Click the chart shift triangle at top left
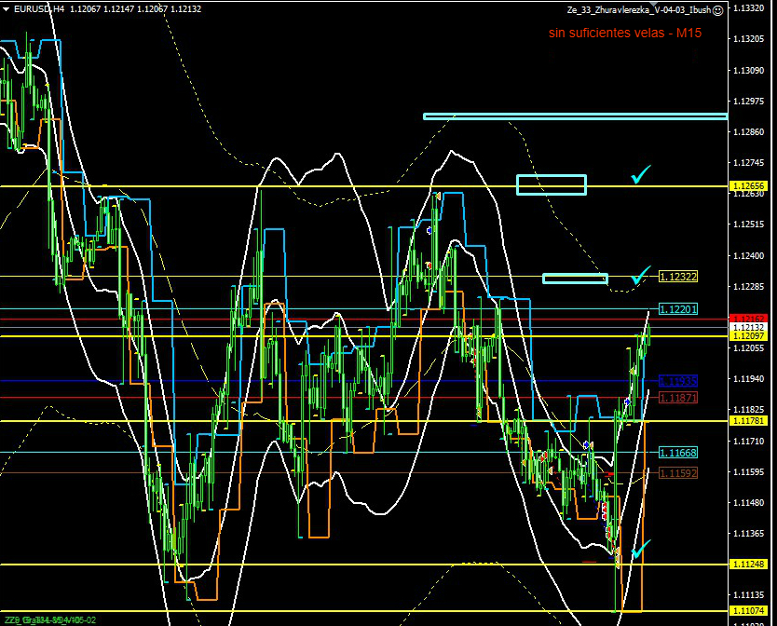 5,8
